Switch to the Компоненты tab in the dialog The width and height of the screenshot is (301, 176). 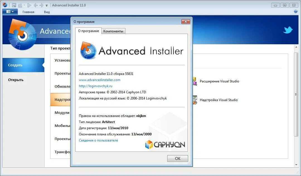pos(113,31)
